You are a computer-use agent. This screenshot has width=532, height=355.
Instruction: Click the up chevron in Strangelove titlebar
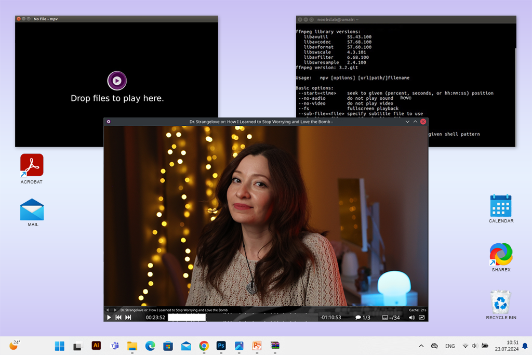[x=415, y=122]
